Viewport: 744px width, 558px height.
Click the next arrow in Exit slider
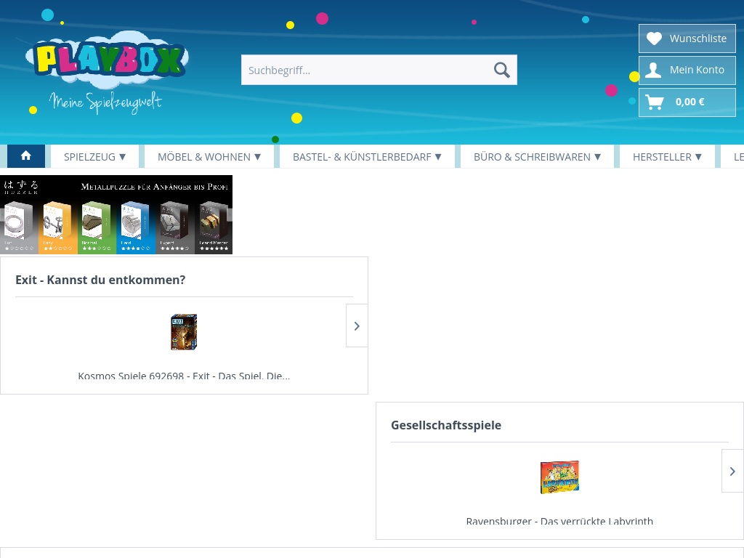(x=357, y=325)
